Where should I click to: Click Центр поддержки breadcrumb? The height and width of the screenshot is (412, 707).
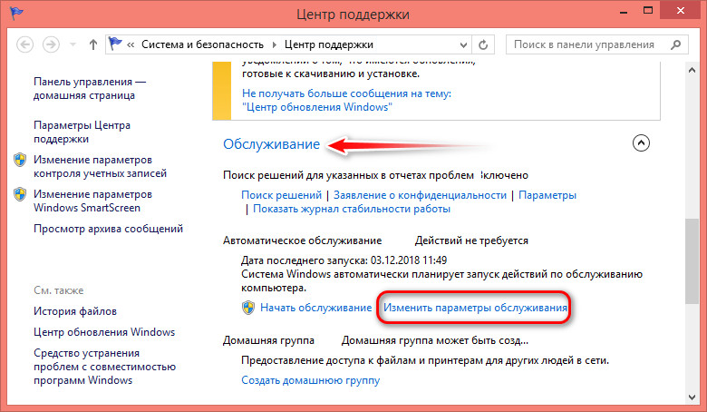pos(329,44)
